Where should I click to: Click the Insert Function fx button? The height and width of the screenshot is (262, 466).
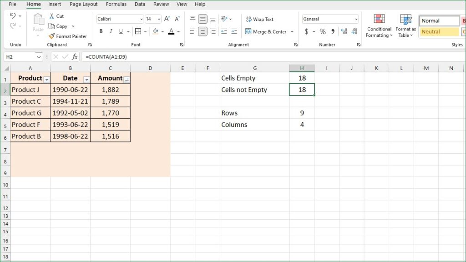pyautogui.click(x=76, y=56)
